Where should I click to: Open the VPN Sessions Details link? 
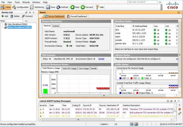click(101, 59)
